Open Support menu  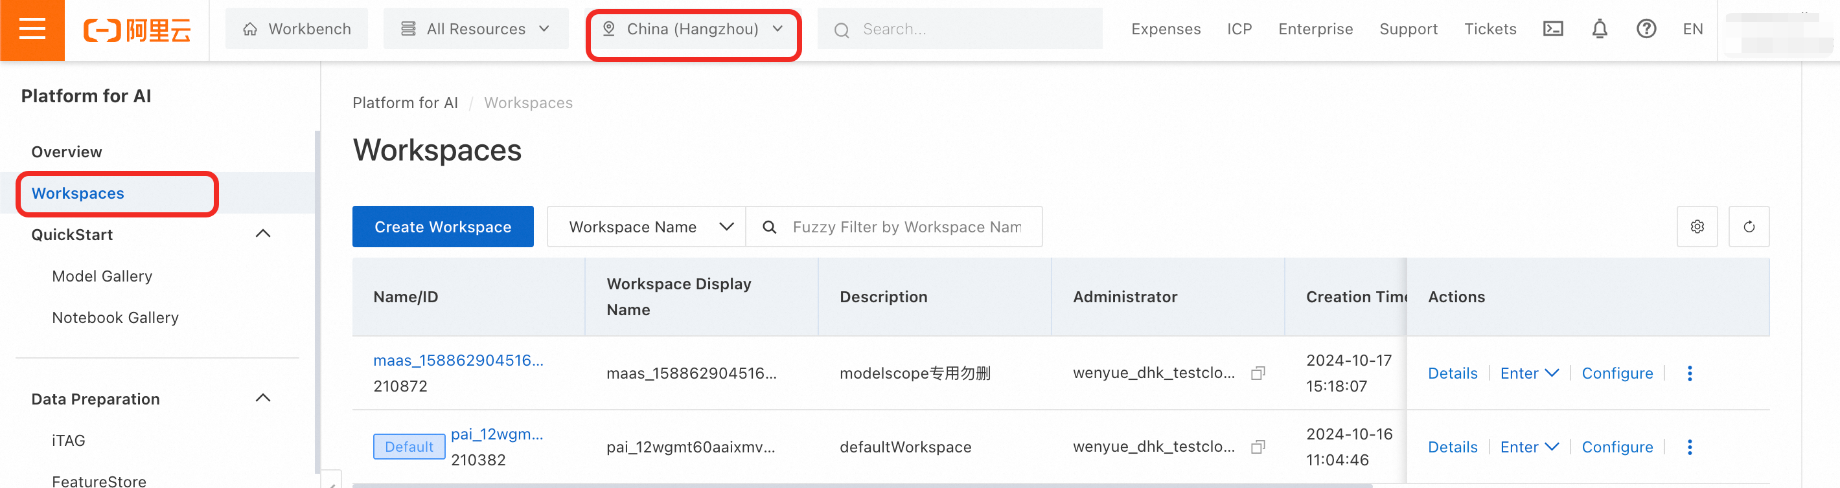(x=1408, y=29)
